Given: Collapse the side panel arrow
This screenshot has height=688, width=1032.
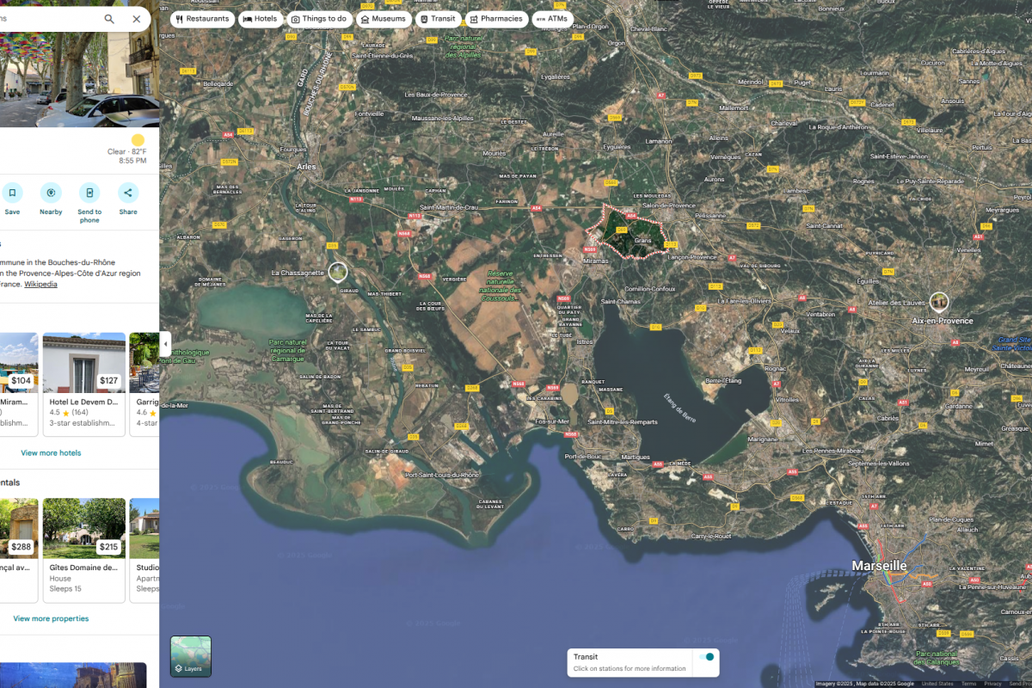Looking at the screenshot, I should 165,342.
